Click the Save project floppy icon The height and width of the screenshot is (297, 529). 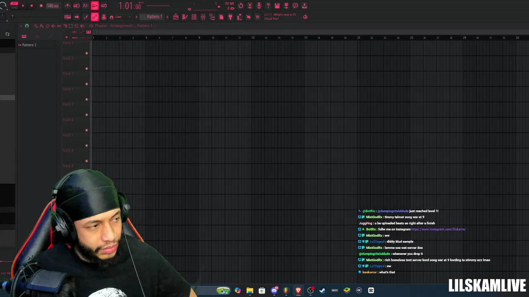(277, 6)
